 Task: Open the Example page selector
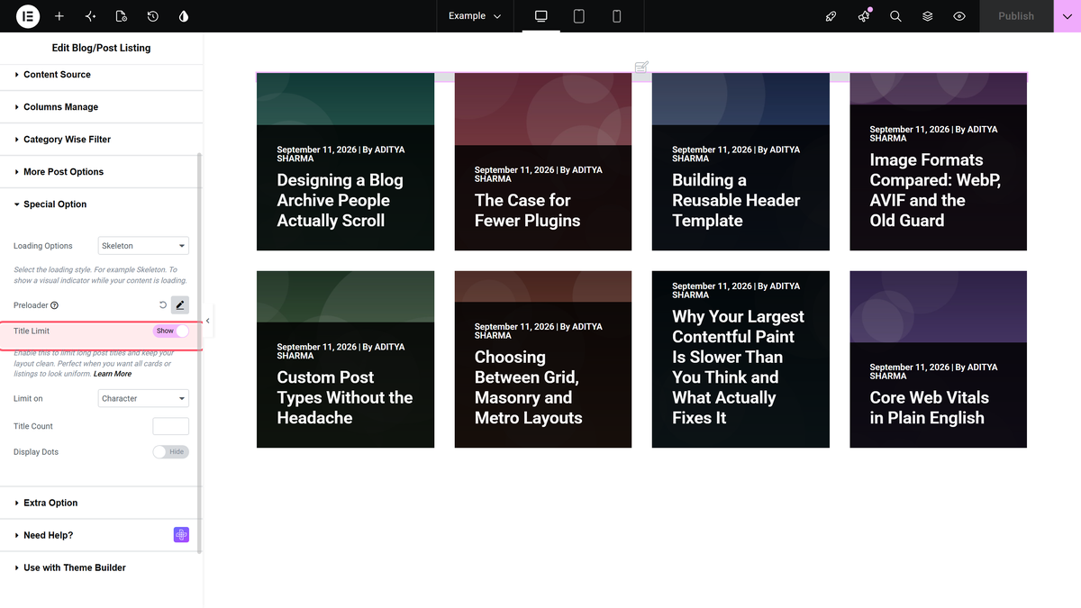click(x=475, y=16)
